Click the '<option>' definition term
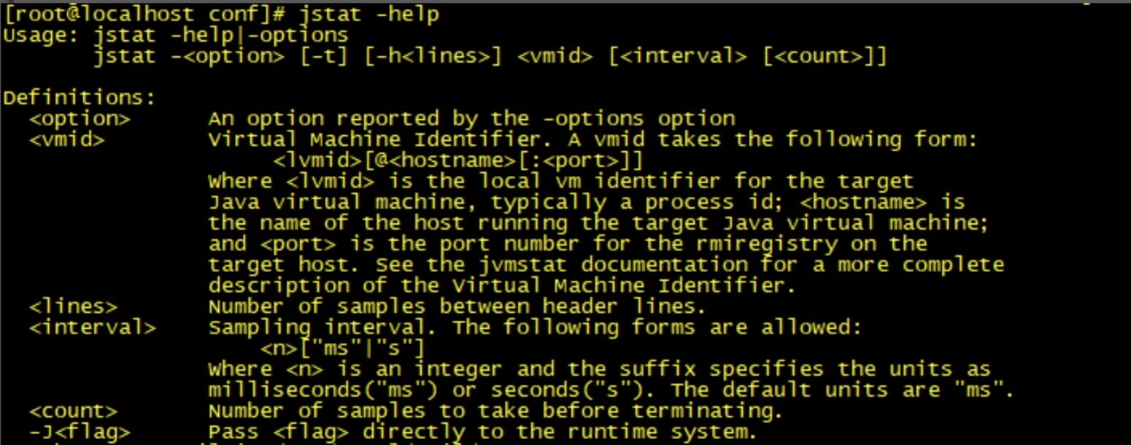The width and height of the screenshot is (1131, 445). tap(80, 119)
